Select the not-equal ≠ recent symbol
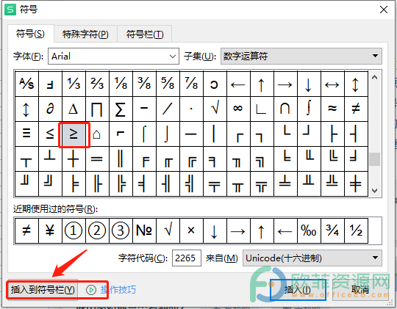This screenshot has width=397, height=309. pos(26,230)
